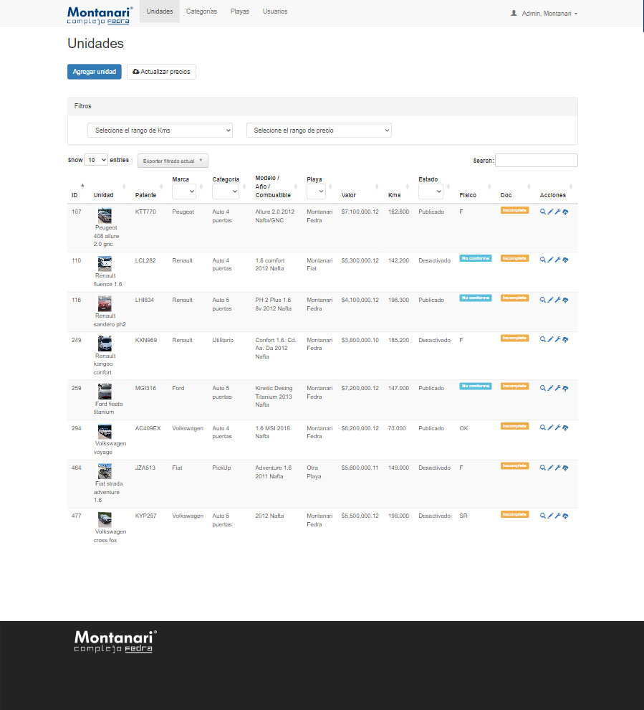Go to the Unidades nav tab
644x710 pixels.
pos(160,11)
